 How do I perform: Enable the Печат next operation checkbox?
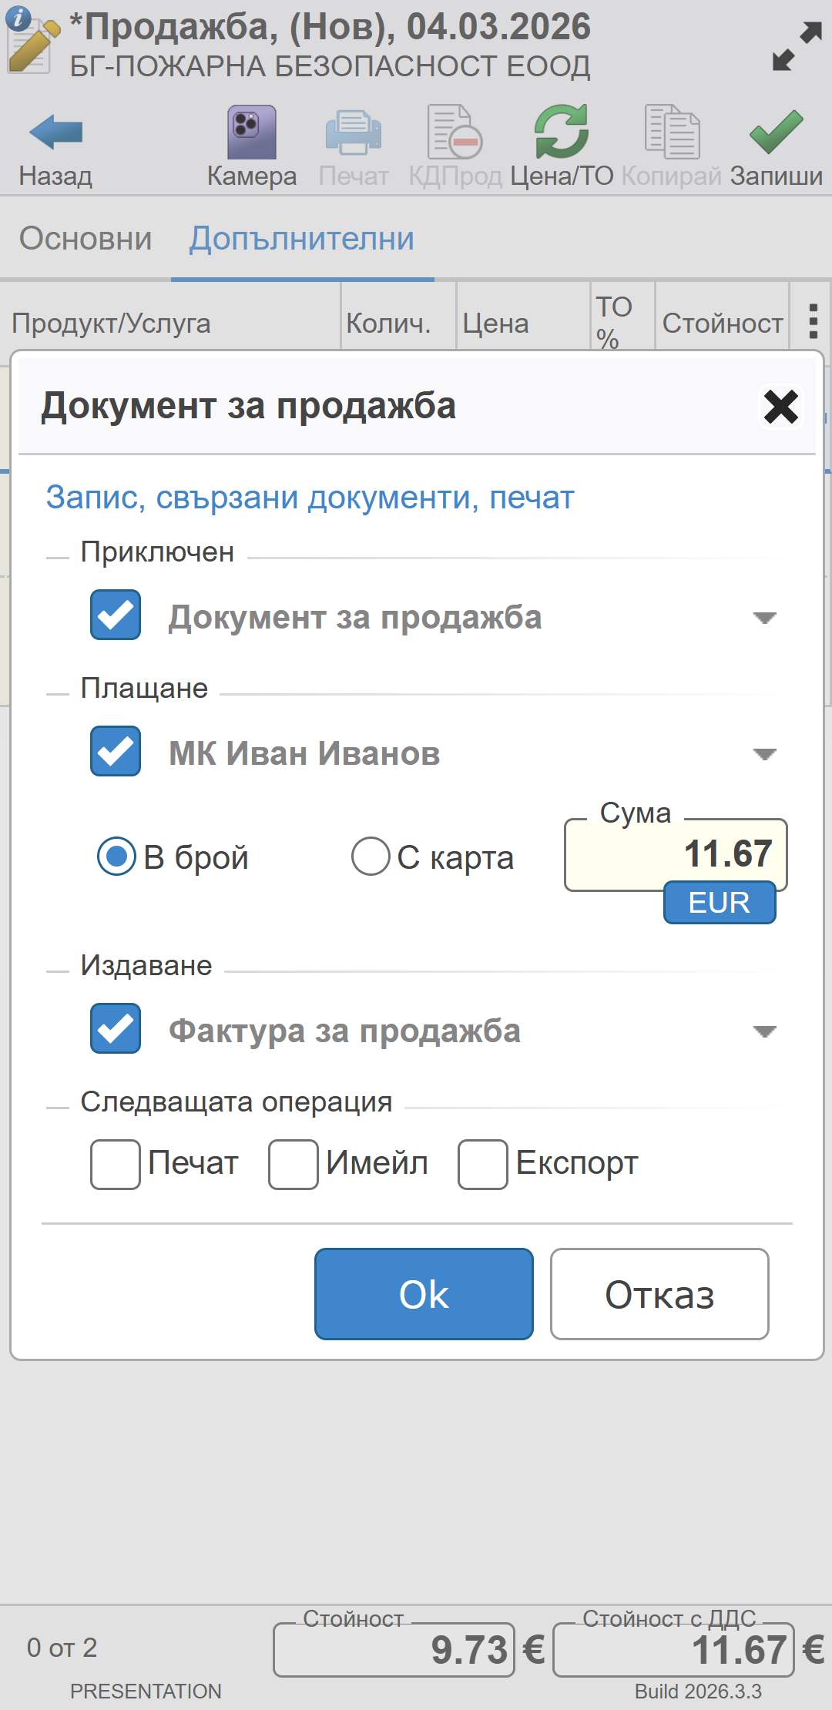point(116,1164)
